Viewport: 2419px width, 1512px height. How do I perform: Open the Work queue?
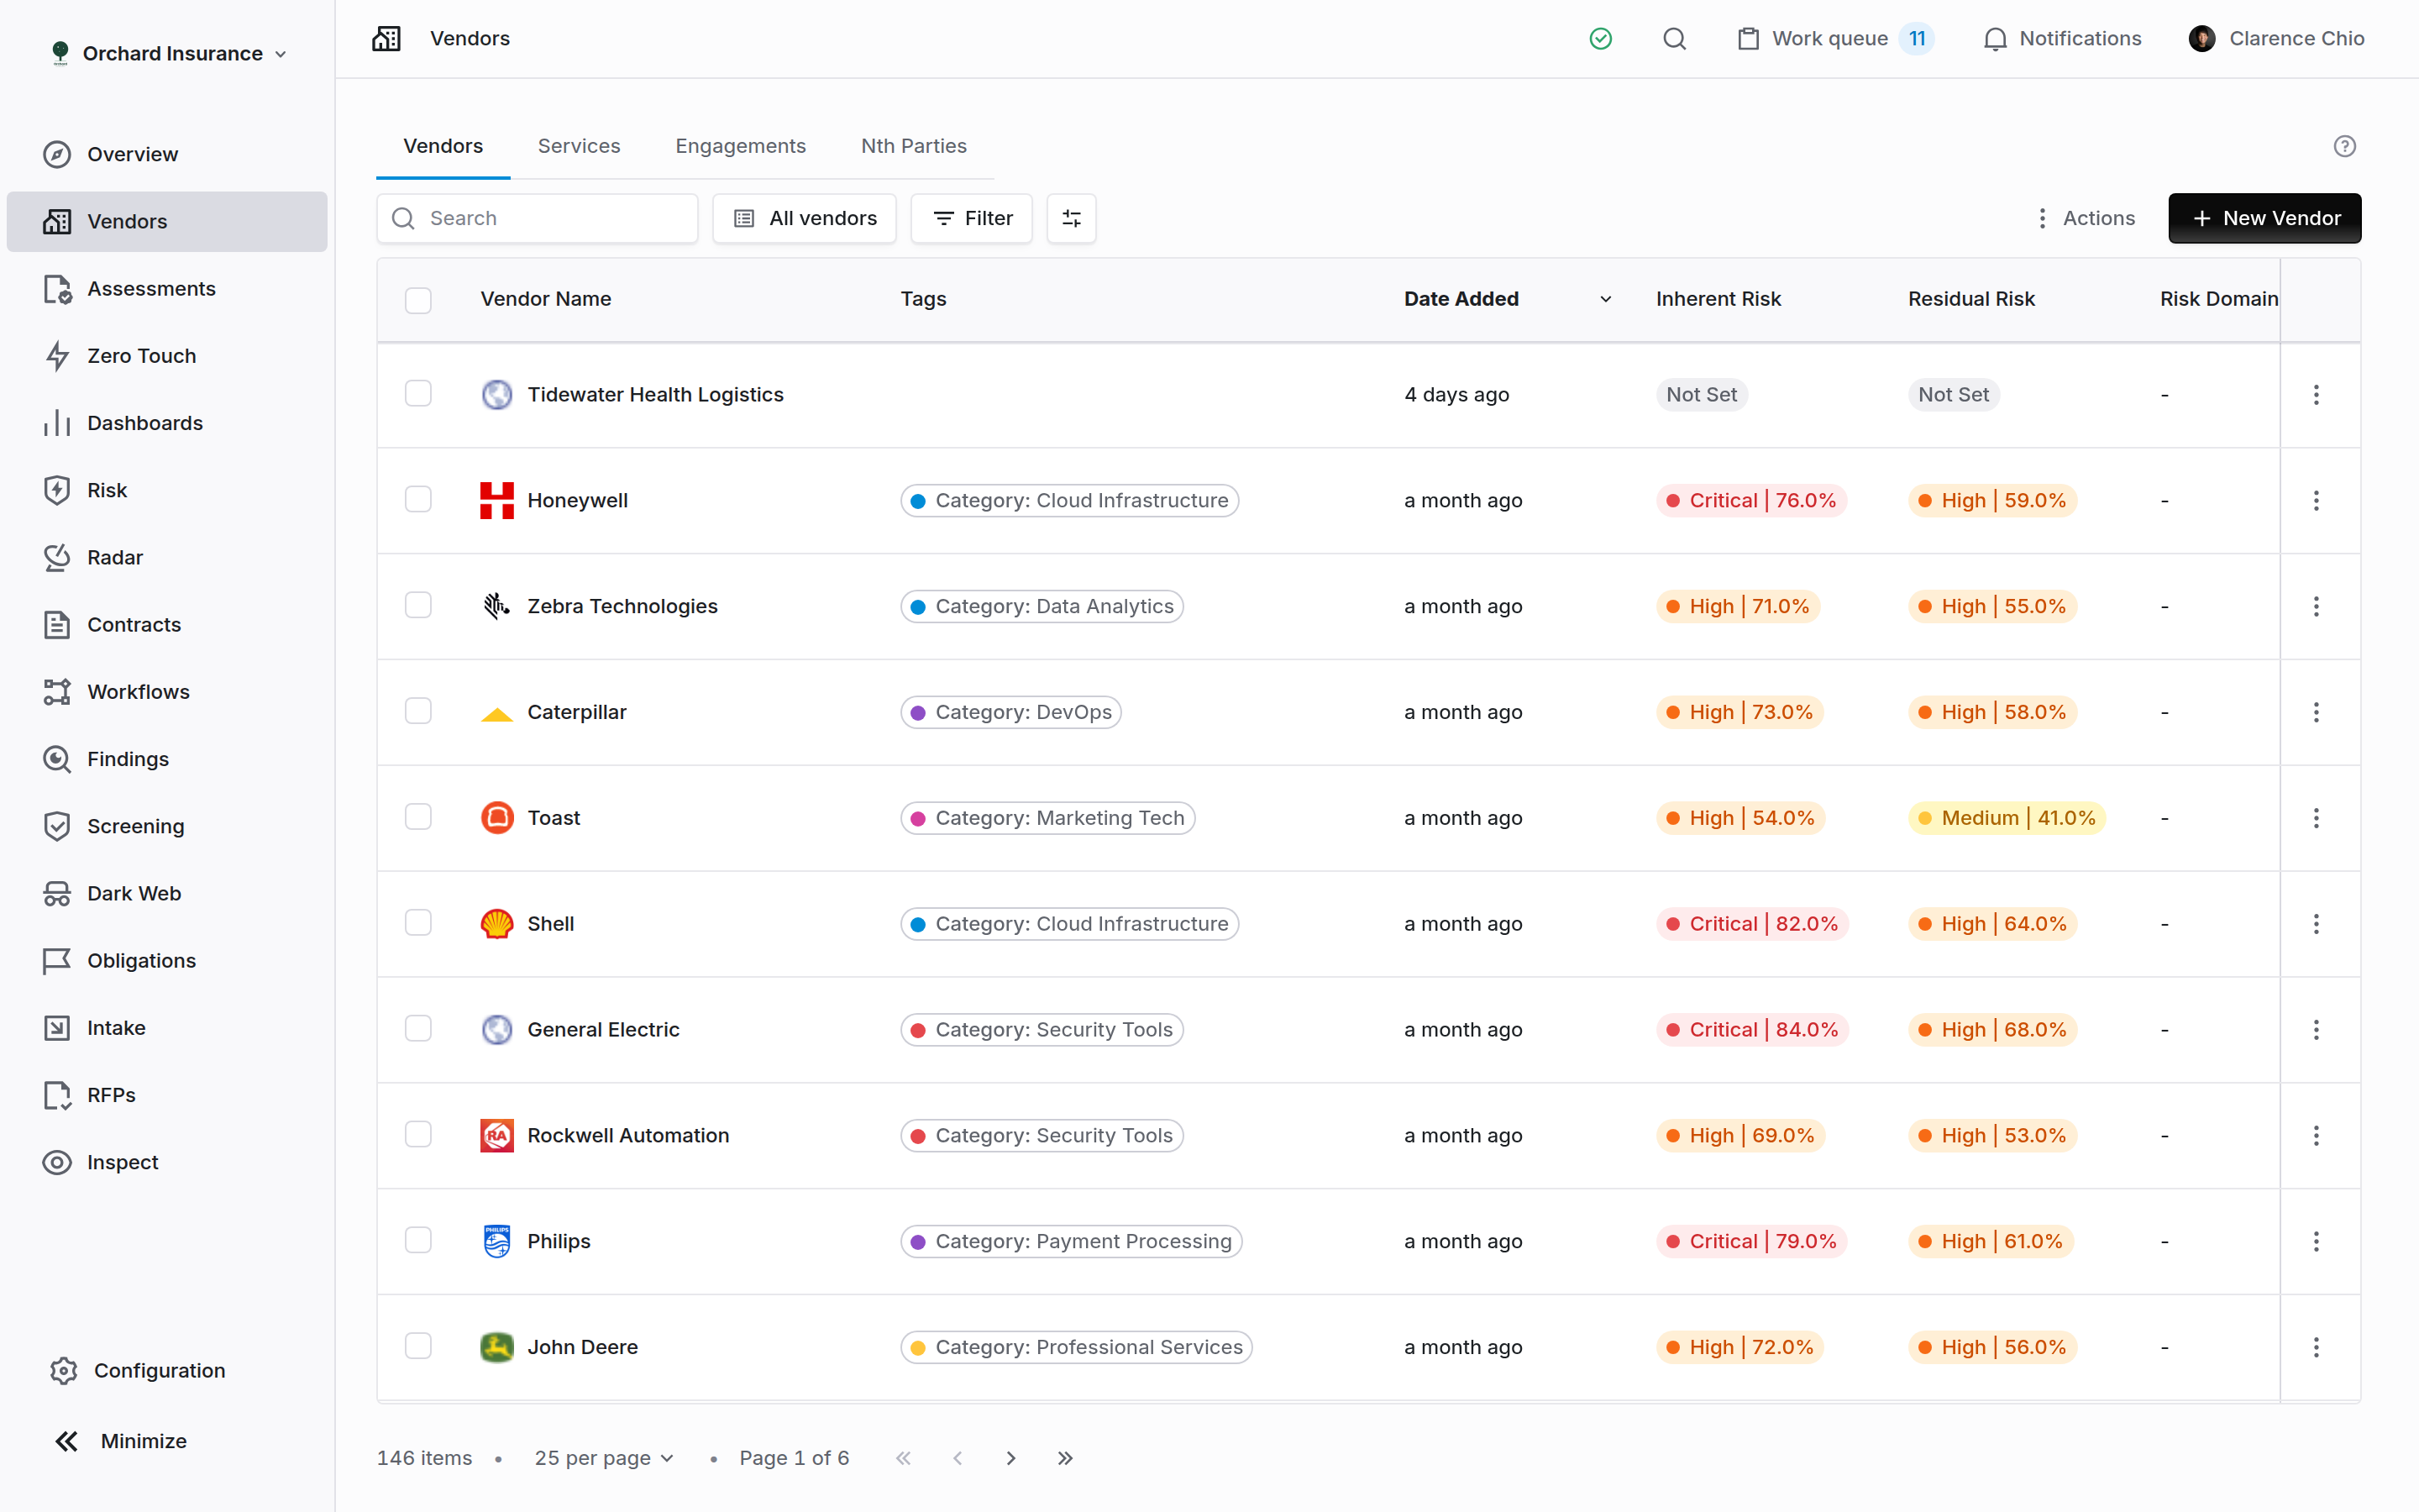point(1835,39)
